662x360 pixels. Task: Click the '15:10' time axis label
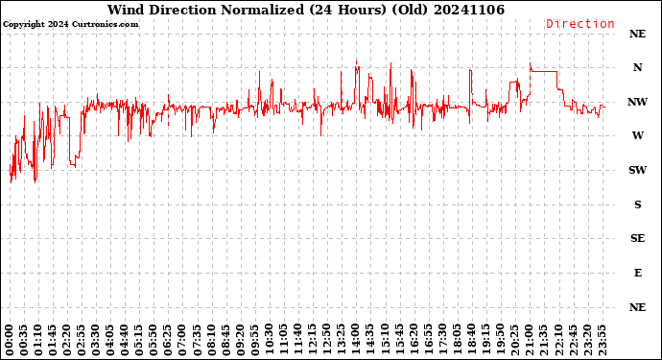pyautogui.click(x=385, y=340)
